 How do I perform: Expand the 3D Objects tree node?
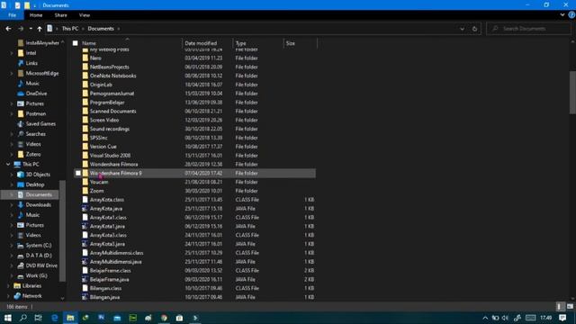coord(12,175)
